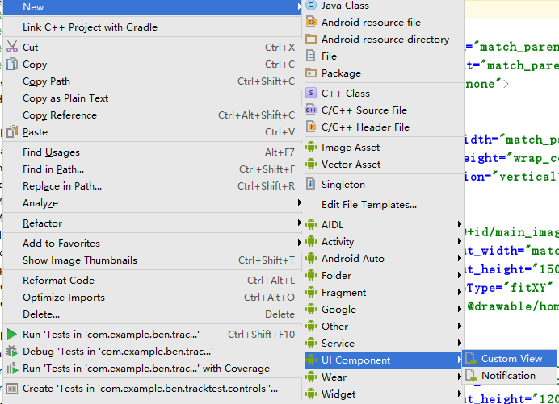
Task: Open the Fragment submenu arrow
Action: coord(460,293)
